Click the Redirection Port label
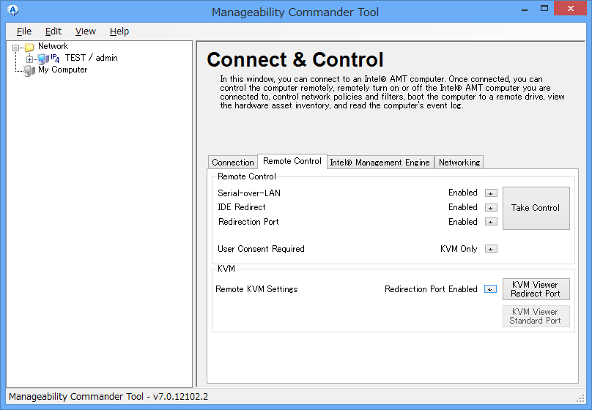This screenshot has width=592, height=410. (x=248, y=222)
